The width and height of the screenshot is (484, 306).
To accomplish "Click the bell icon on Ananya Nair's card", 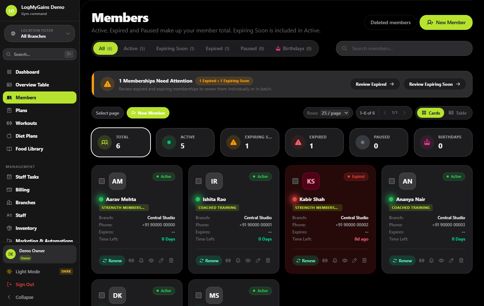I will tap(431, 260).
